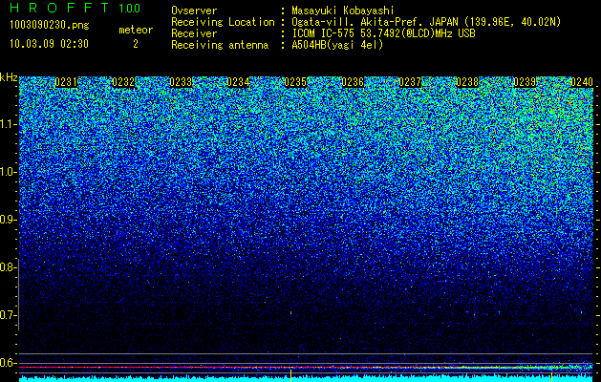The image size is (601, 382).
Task: Click the Receiving antenna label
Action: pos(220,45)
